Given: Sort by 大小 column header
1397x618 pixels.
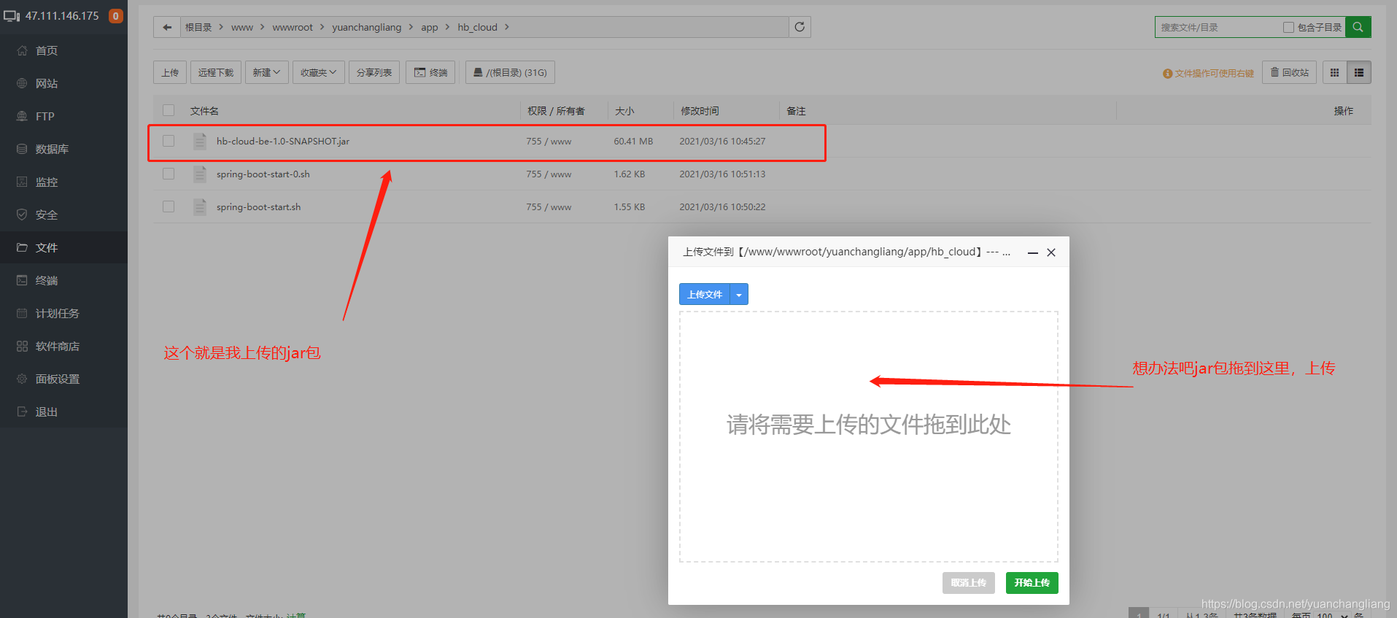Looking at the screenshot, I should [x=624, y=111].
